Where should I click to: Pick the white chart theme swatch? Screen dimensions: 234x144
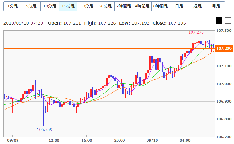(228, 21)
